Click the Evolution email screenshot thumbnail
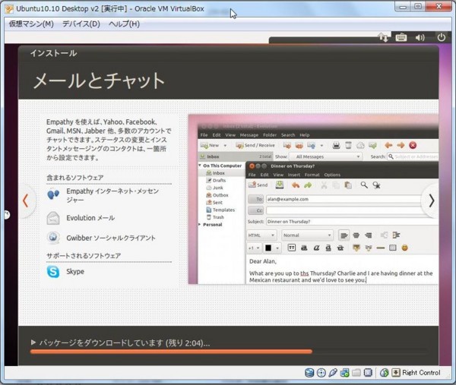The height and width of the screenshot is (385, 456). click(x=313, y=199)
